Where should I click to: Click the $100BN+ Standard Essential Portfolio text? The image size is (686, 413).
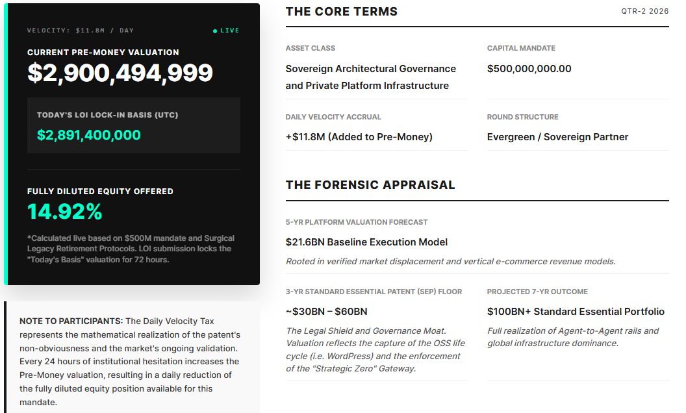pos(576,312)
